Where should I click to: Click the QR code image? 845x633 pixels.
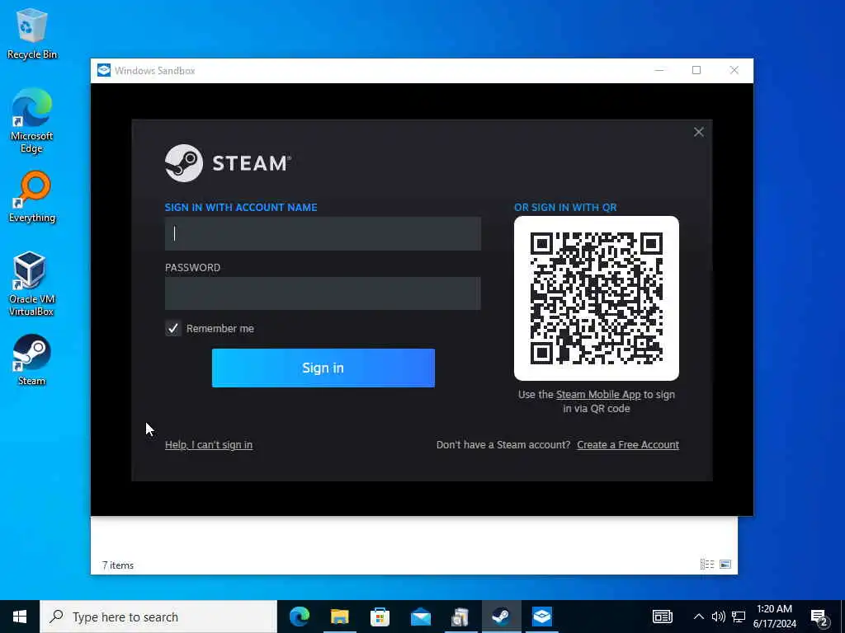[596, 298]
